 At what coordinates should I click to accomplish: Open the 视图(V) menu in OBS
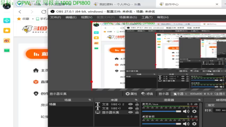(x=86, y=17)
